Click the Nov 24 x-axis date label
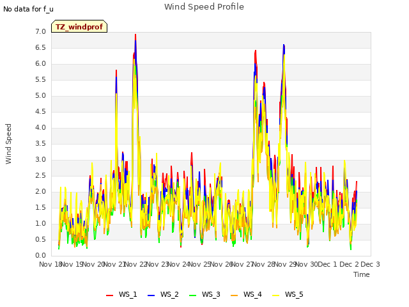409x307 pixels. 178,264
